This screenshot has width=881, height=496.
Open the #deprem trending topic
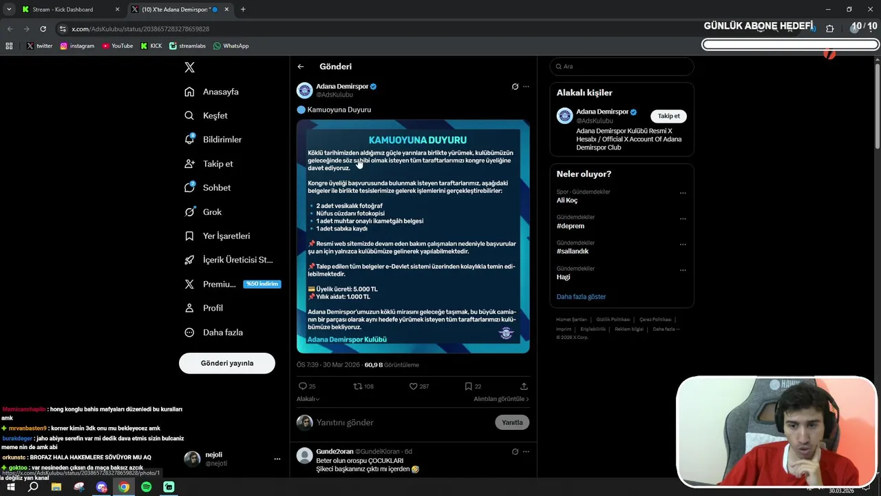571,226
